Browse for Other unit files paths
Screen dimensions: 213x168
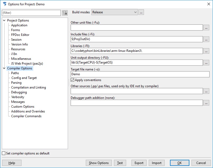point(206,27)
